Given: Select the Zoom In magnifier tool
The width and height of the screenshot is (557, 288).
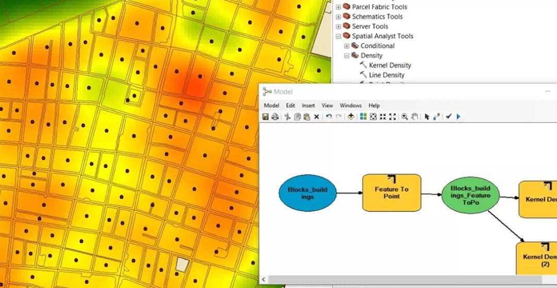Looking at the screenshot, I should coord(405,116).
